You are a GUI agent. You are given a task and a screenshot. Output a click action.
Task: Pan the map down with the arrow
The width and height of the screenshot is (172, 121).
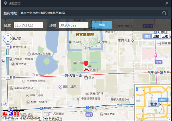(8, 41)
